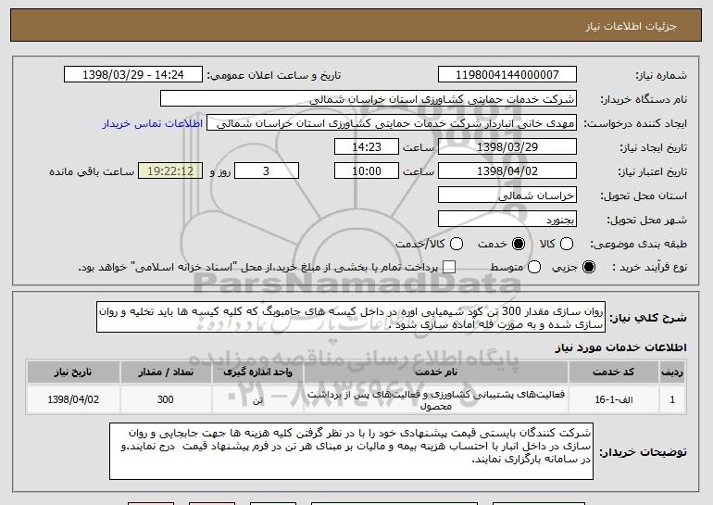Click the delivery province field خراسان شمالی
713x505 pixels.
[507, 196]
